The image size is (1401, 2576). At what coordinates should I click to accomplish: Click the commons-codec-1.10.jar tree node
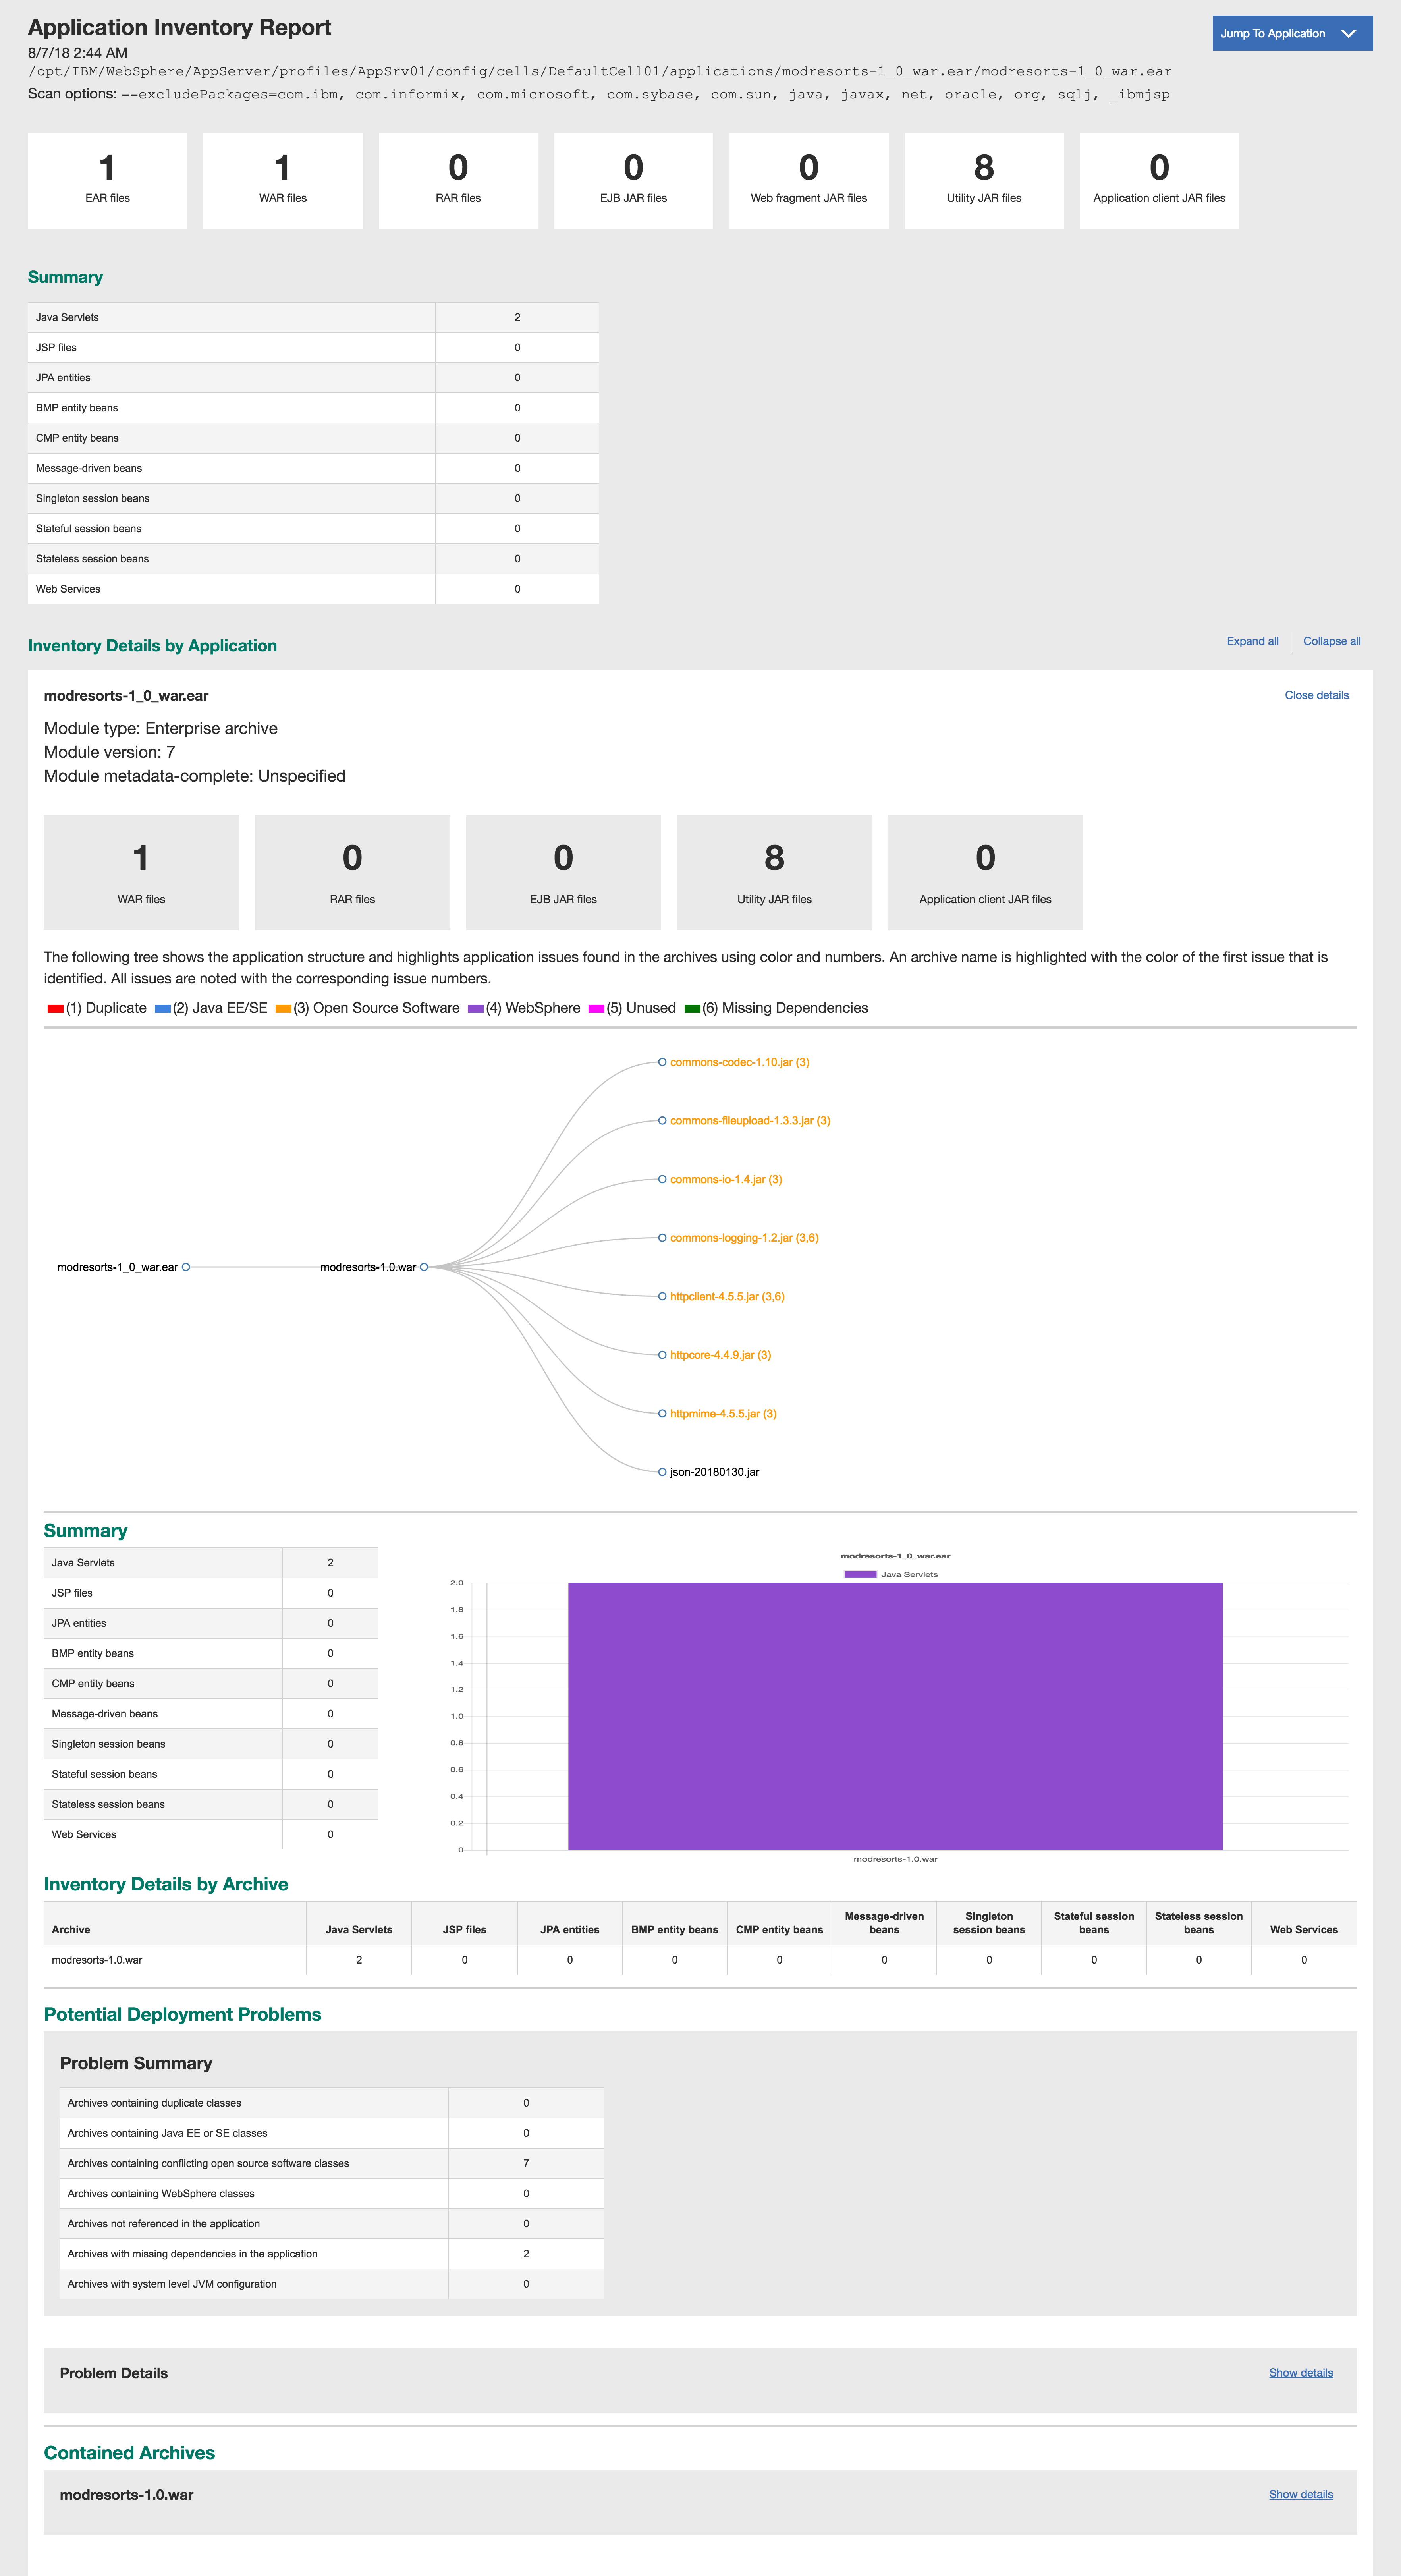pyautogui.click(x=738, y=1062)
